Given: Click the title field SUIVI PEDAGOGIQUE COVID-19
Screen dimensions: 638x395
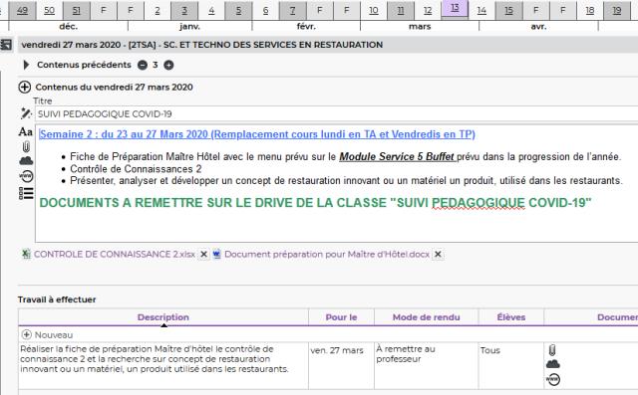Looking at the screenshot, I should tap(337, 114).
